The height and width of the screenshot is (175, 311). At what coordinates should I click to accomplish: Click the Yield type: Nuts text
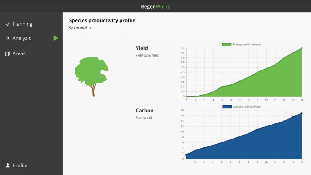147,55
